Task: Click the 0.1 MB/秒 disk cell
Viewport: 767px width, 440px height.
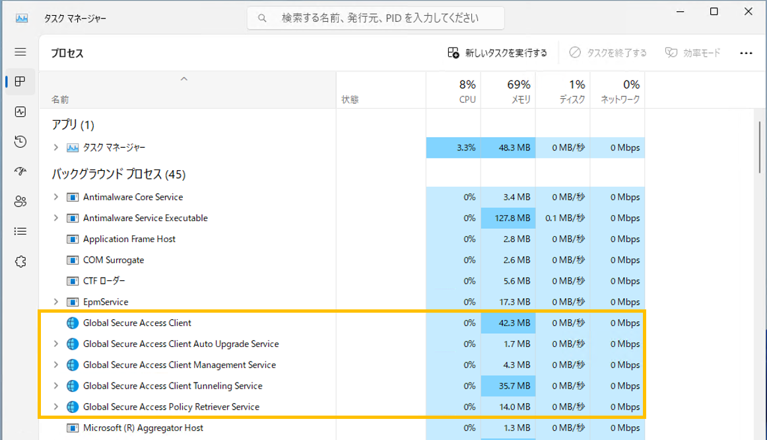Action: click(563, 218)
